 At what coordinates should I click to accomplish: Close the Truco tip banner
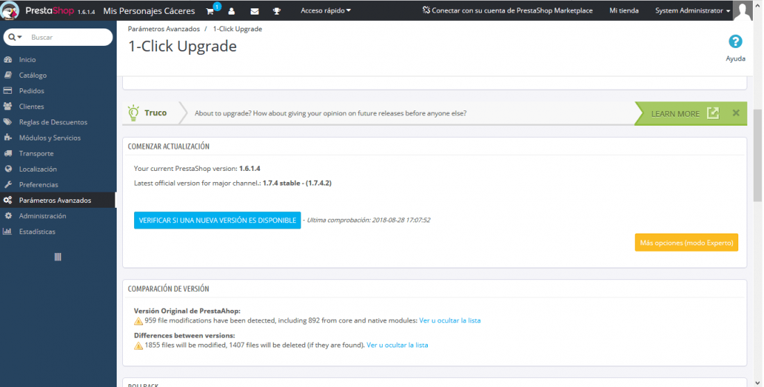coord(736,113)
